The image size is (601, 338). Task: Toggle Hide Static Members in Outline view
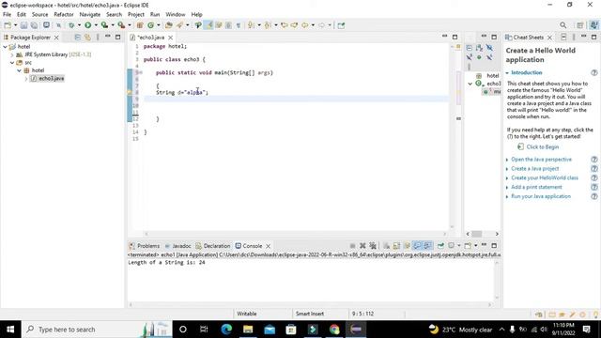[470, 57]
